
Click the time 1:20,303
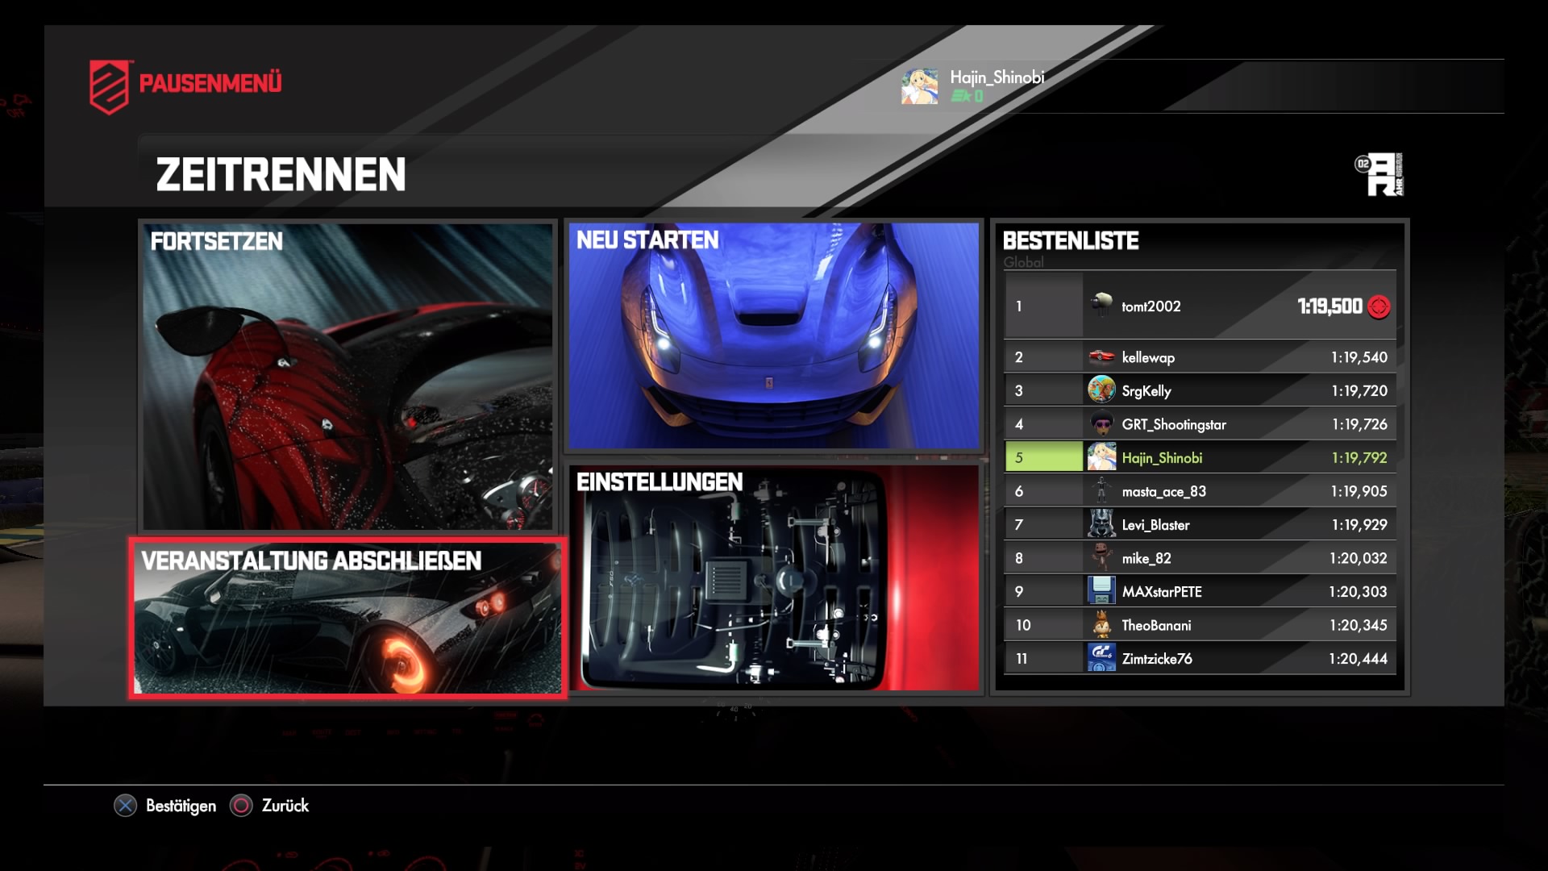[1359, 592]
